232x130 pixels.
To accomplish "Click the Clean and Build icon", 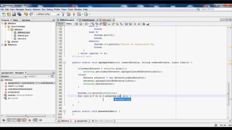I will [x=69, y=14].
